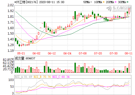Click the 10PMA orange legend swatch
This screenshot has height=95, width=135.
[x=104, y=2]
